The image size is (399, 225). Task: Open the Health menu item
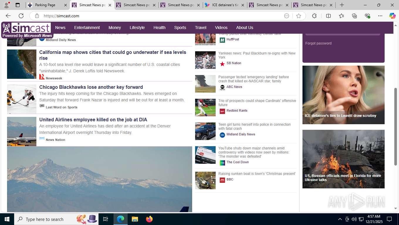(x=159, y=28)
